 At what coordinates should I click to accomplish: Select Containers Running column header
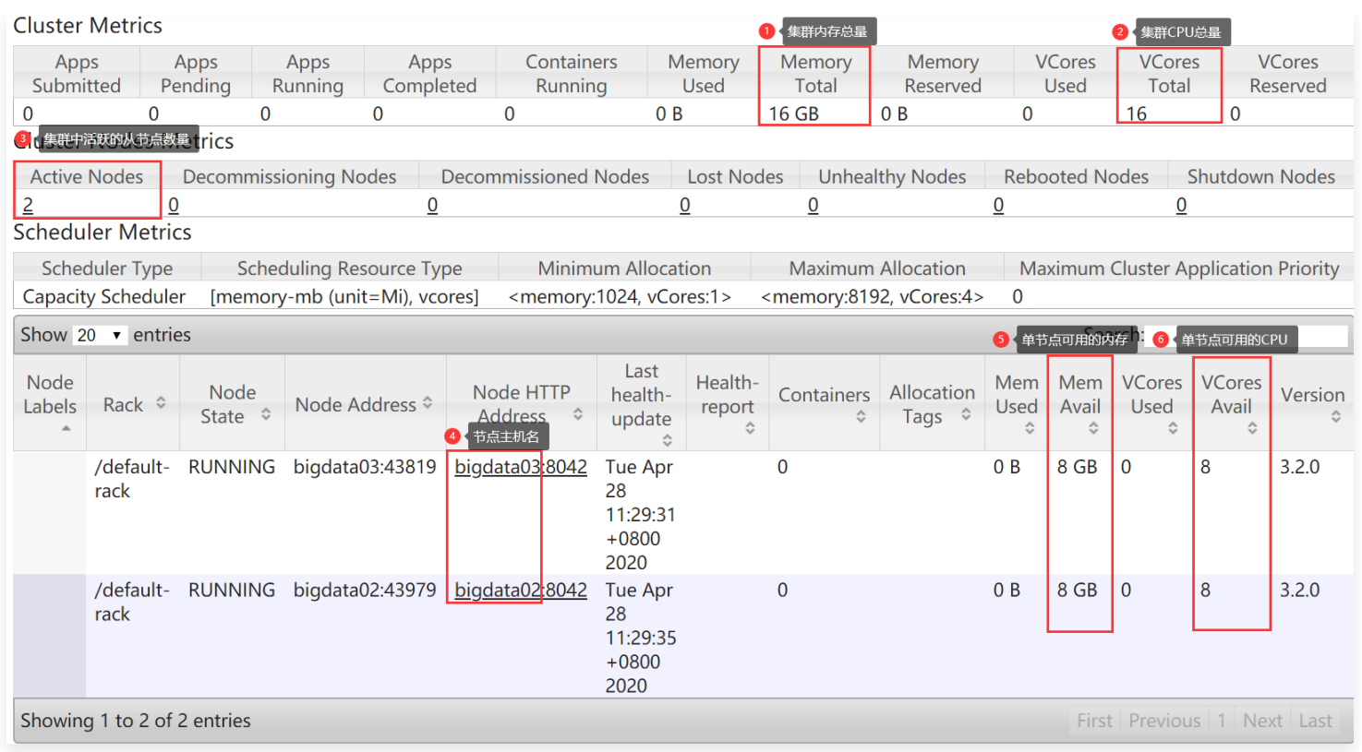572,74
